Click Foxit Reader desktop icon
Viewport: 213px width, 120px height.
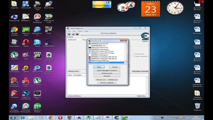[14, 69]
